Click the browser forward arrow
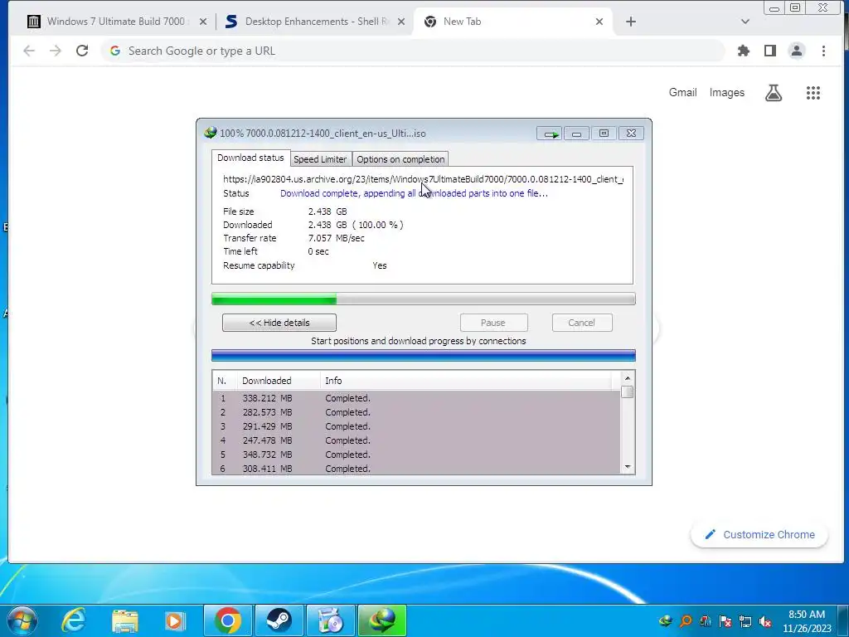Viewport: 849px width, 637px height. pos(56,51)
